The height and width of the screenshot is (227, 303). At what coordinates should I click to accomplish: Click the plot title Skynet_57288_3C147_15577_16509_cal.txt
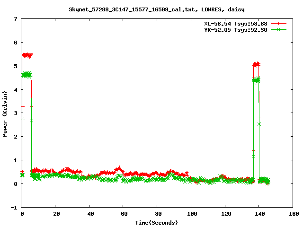[132, 9]
